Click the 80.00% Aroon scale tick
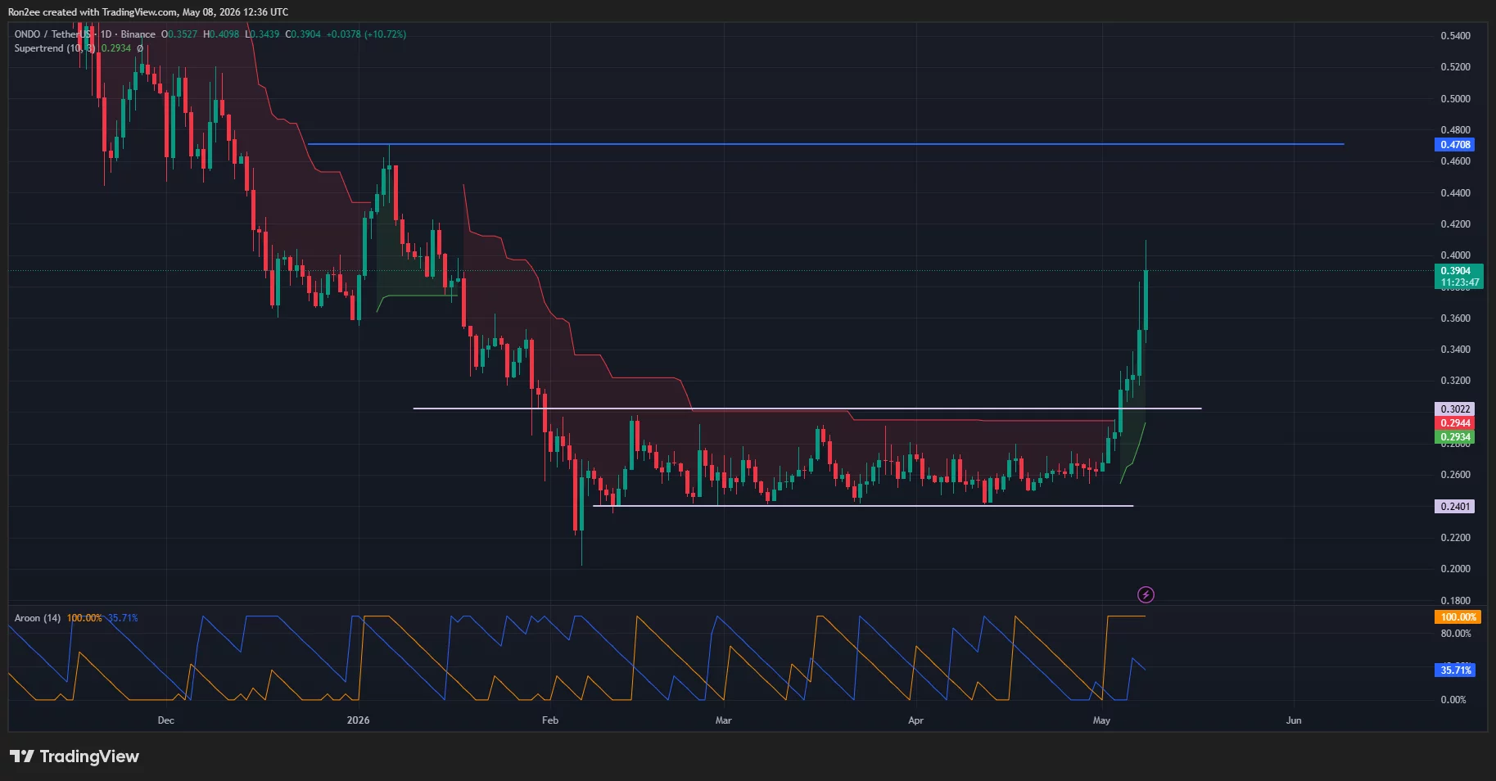The height and width of the screenshot is (781, 1496). pyautogui.click(x=1456, y=634)
